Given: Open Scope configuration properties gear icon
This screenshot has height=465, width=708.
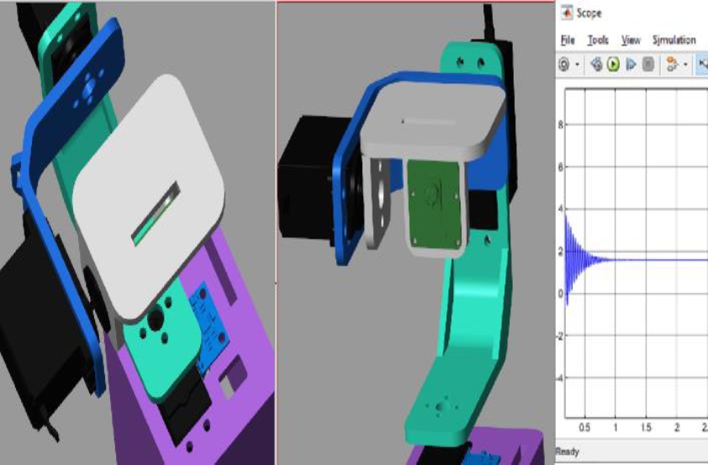Looking at the screenshot, I should point(565,64).
